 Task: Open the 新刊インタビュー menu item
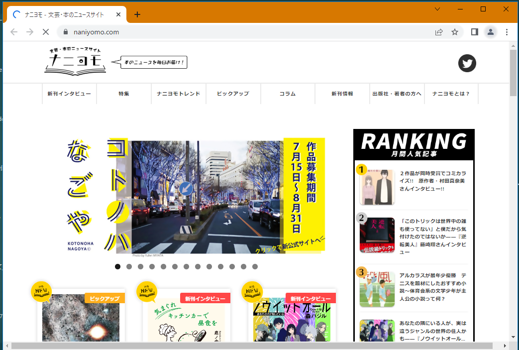point(69,94)
